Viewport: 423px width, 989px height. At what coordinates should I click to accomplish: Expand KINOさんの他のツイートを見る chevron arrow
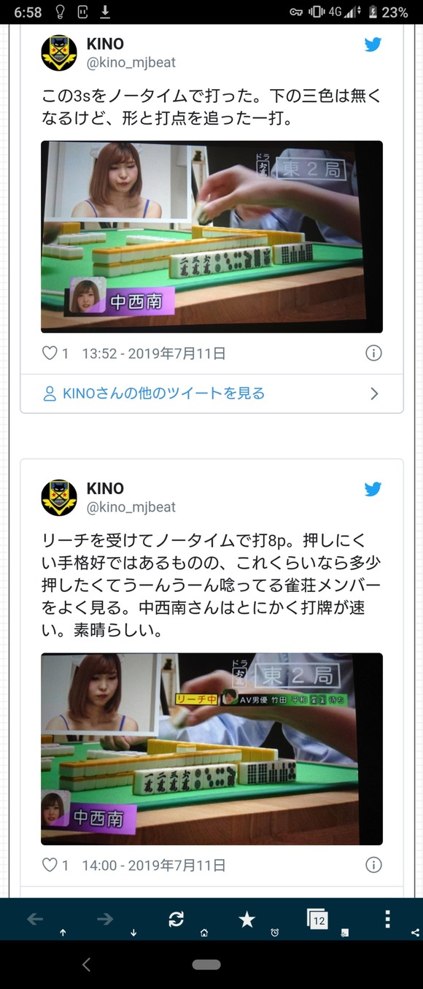[374, 394]
